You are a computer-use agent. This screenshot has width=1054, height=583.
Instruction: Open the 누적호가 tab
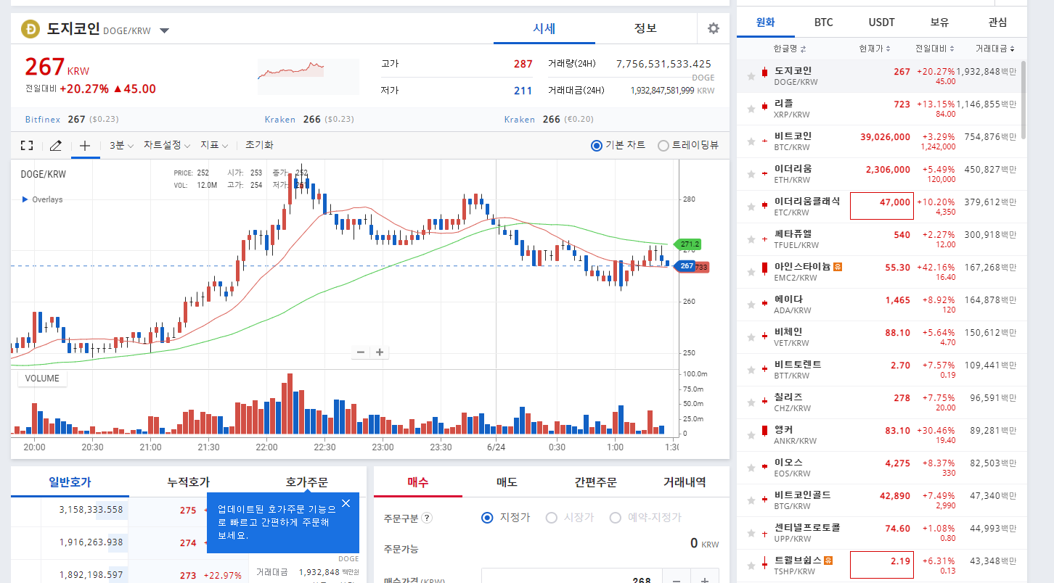point(189,481)
